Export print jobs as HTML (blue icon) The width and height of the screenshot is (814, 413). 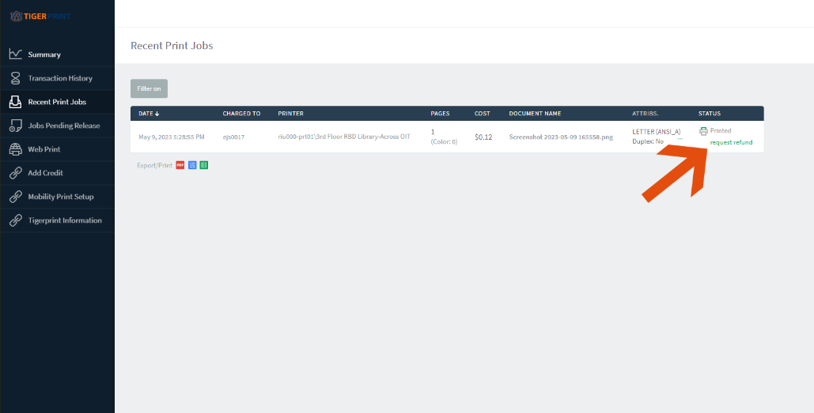pos(192,165)
